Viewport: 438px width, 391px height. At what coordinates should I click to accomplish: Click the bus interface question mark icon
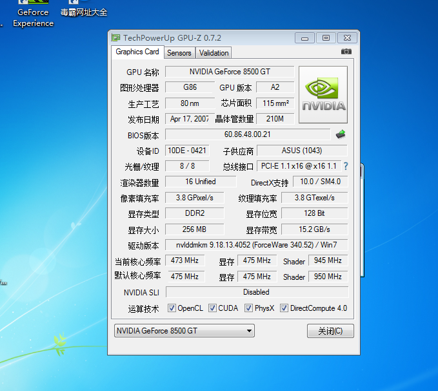tap(345, 166)
